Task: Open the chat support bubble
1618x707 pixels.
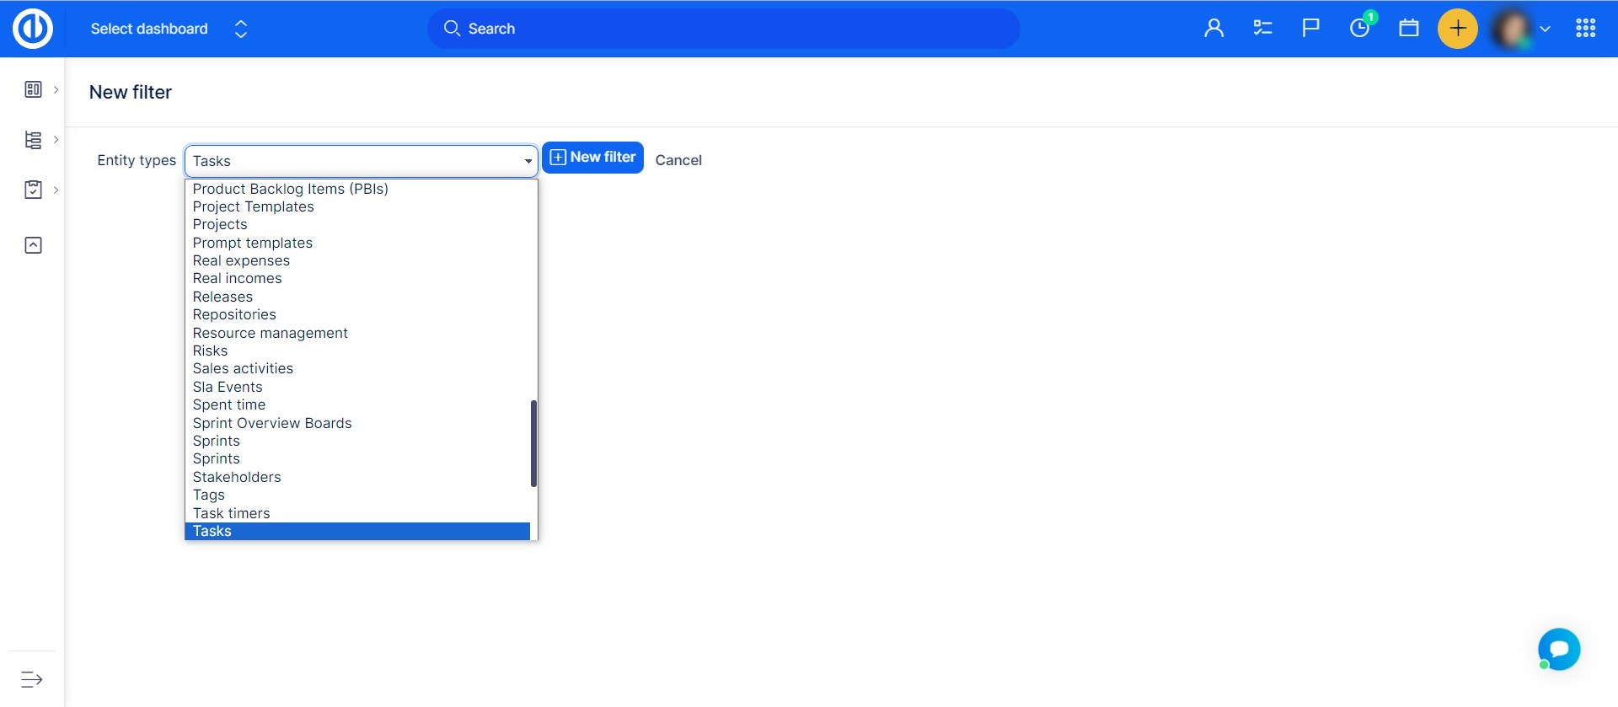Action: 1558,649
